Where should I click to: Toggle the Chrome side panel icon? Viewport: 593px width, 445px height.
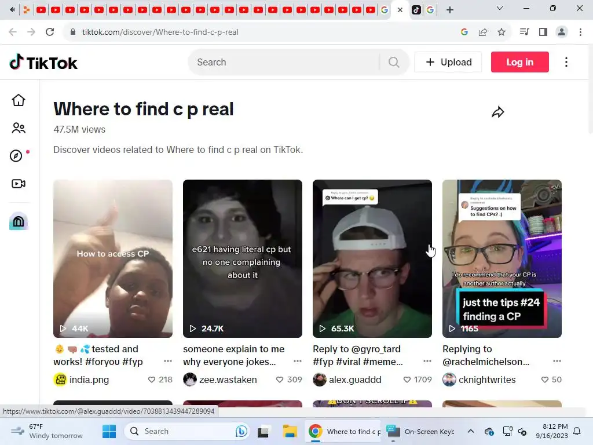coord(543,32)
